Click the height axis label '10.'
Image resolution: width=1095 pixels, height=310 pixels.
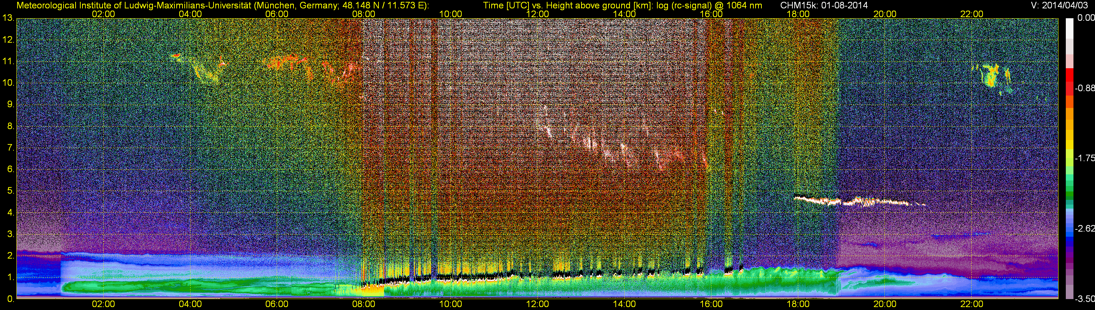click(8, 83)
